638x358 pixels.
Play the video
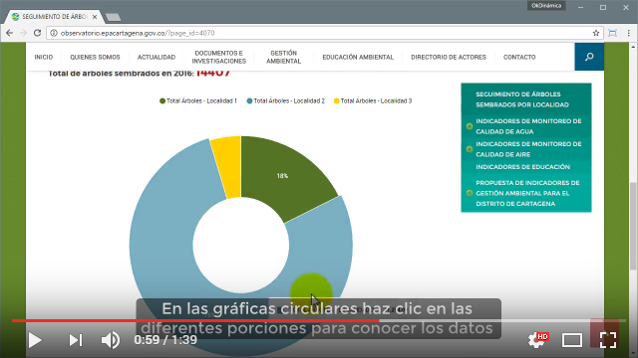click(35, 340)
